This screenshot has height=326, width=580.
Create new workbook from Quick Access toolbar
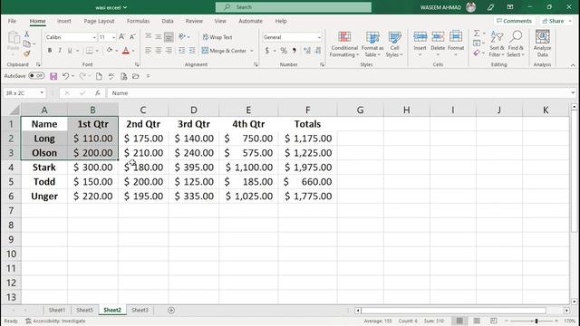coord(99,76)
